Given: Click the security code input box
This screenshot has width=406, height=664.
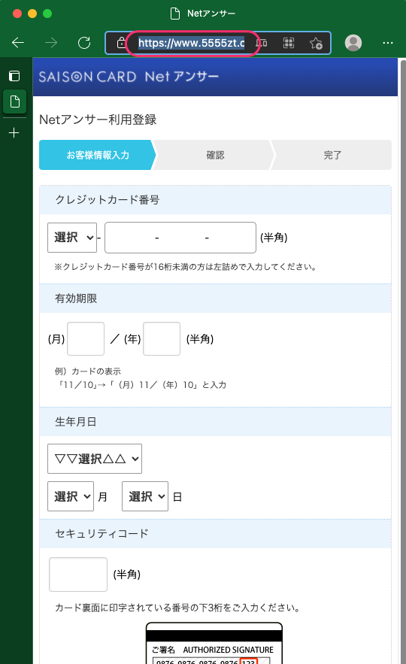Looking at the screenshot, I should tap(78, 575).
